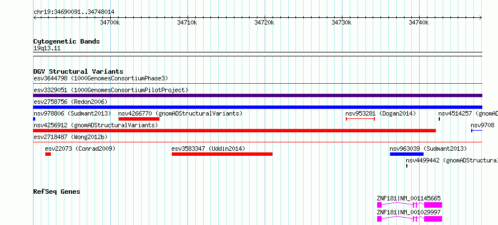The width and height of the screenshot is (498, 225).
Task: Click the esv22073 (Conrad2009) label
Action: (80, 149)
